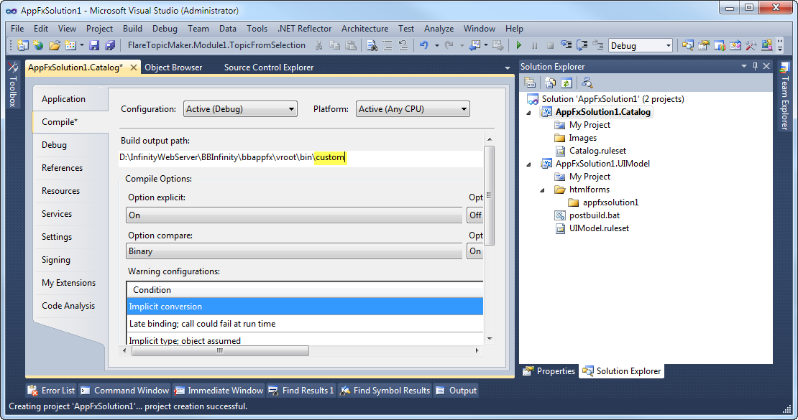Click the Find in Files binoculars icon
798x420 pixels.
point(372,45)
